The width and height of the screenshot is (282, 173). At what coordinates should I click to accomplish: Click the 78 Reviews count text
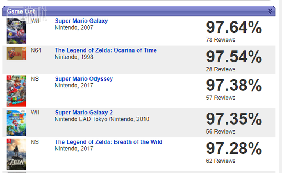point(221,40)
